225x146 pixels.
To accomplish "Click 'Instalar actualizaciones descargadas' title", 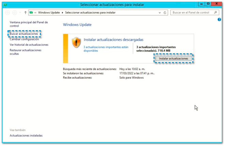I will click(113, 40).
